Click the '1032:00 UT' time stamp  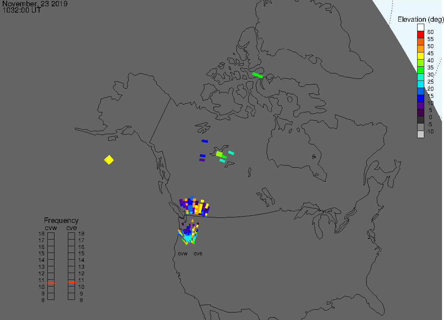[22, 10]
